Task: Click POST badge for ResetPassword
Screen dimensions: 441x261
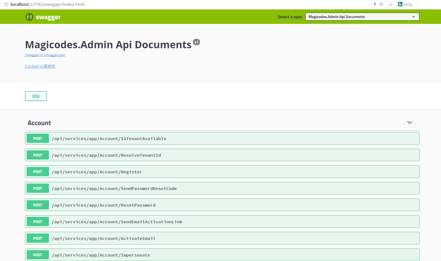Action: 38,205
